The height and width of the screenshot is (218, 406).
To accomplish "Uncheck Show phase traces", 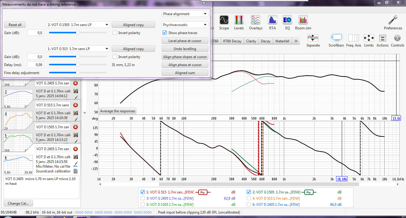I will (x=165, y=33).
